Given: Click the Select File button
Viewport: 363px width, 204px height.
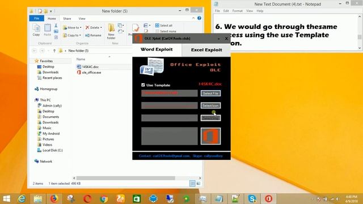Looking at the screenshot, I should tap(210, 93).
